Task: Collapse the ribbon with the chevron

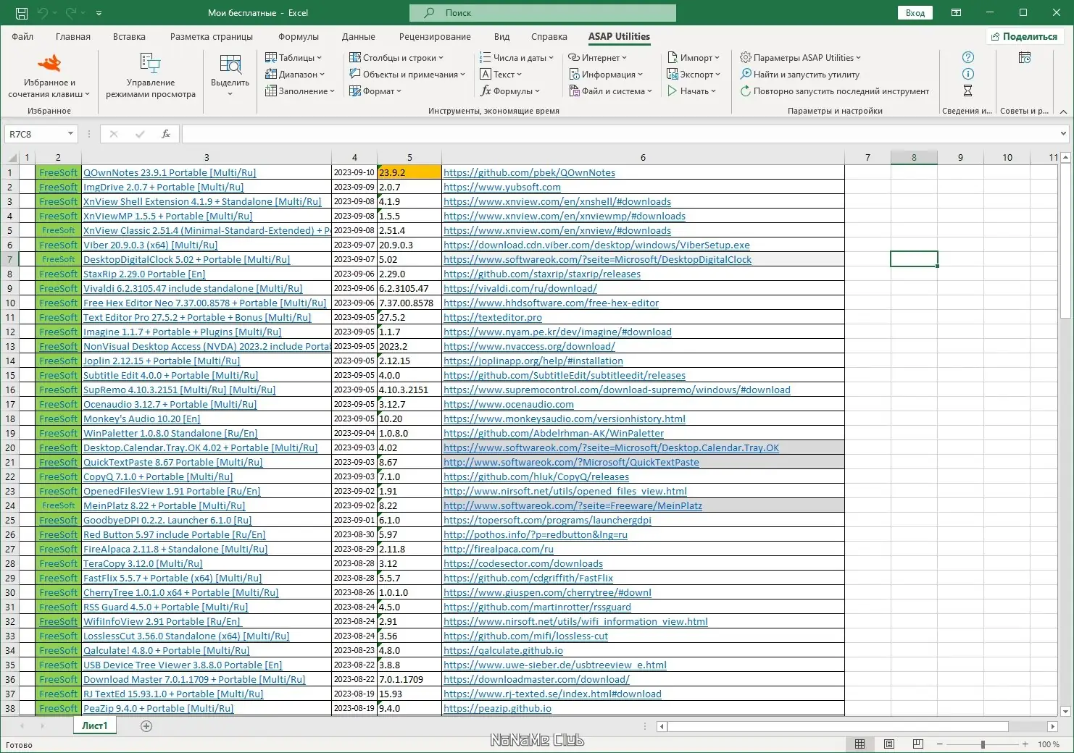Action: pos(1063,112)
